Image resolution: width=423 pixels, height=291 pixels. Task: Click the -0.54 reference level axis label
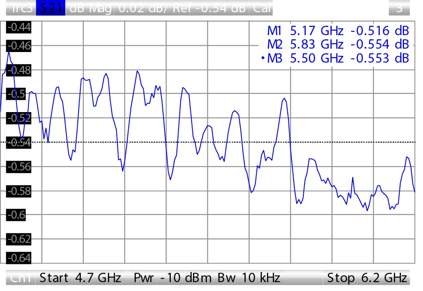pos(19,143)
